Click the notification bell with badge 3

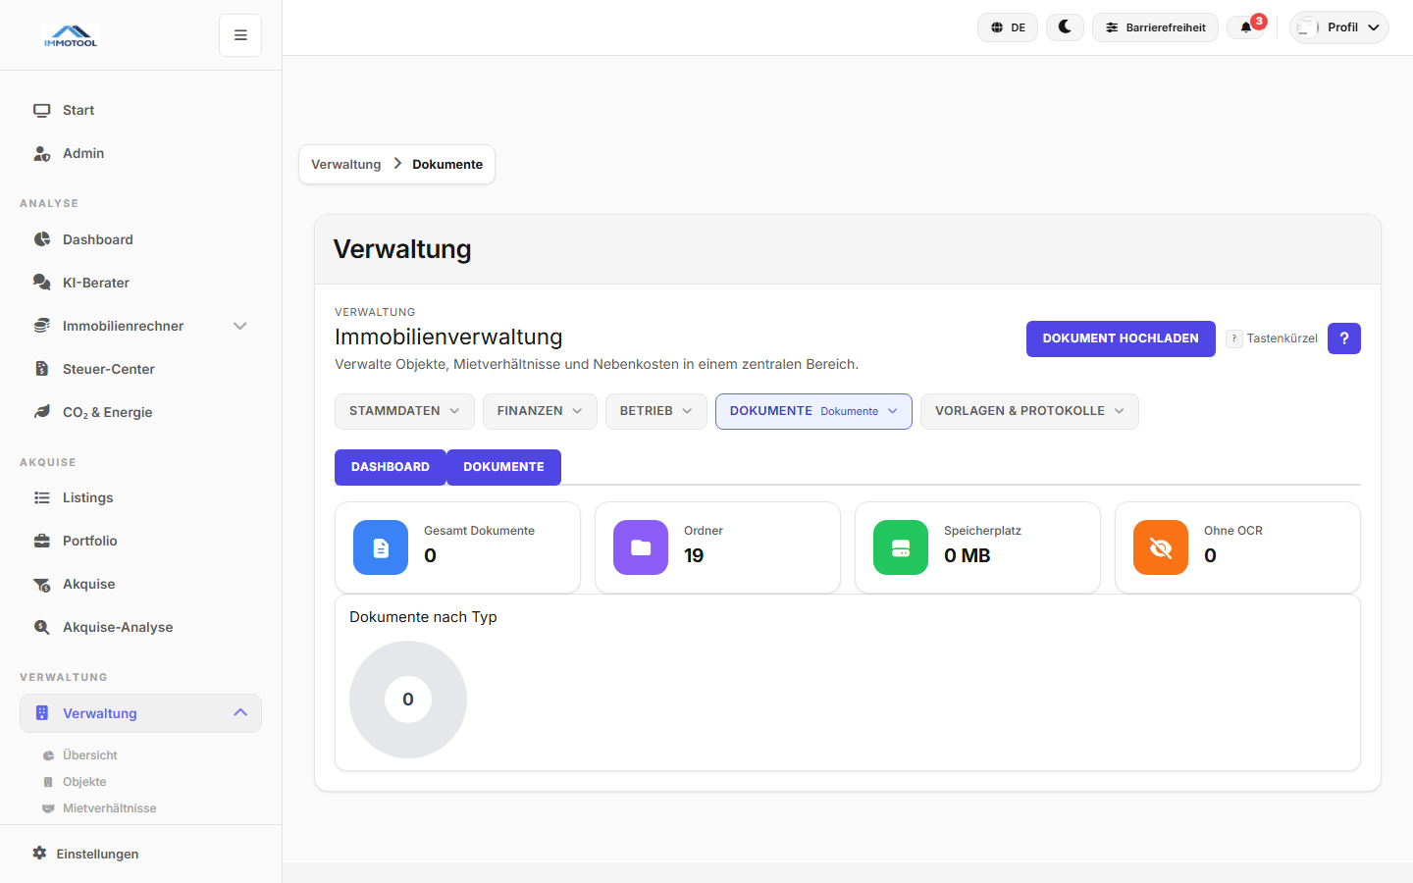[x=1247, y=26]
